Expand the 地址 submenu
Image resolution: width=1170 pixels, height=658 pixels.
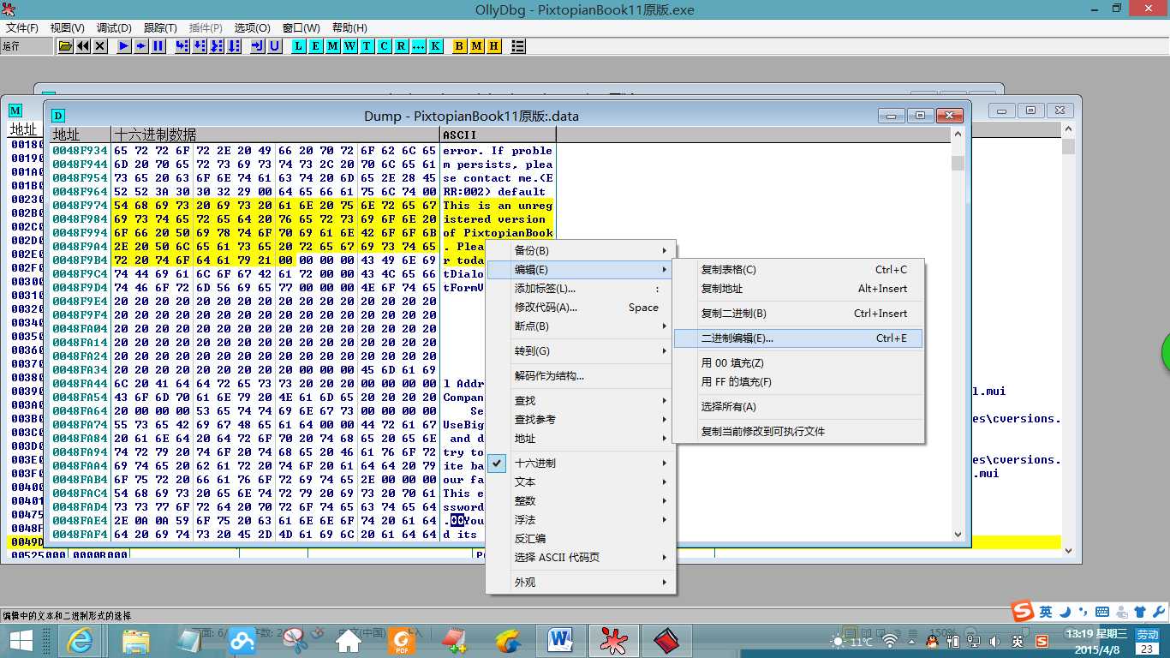(581, 439)
